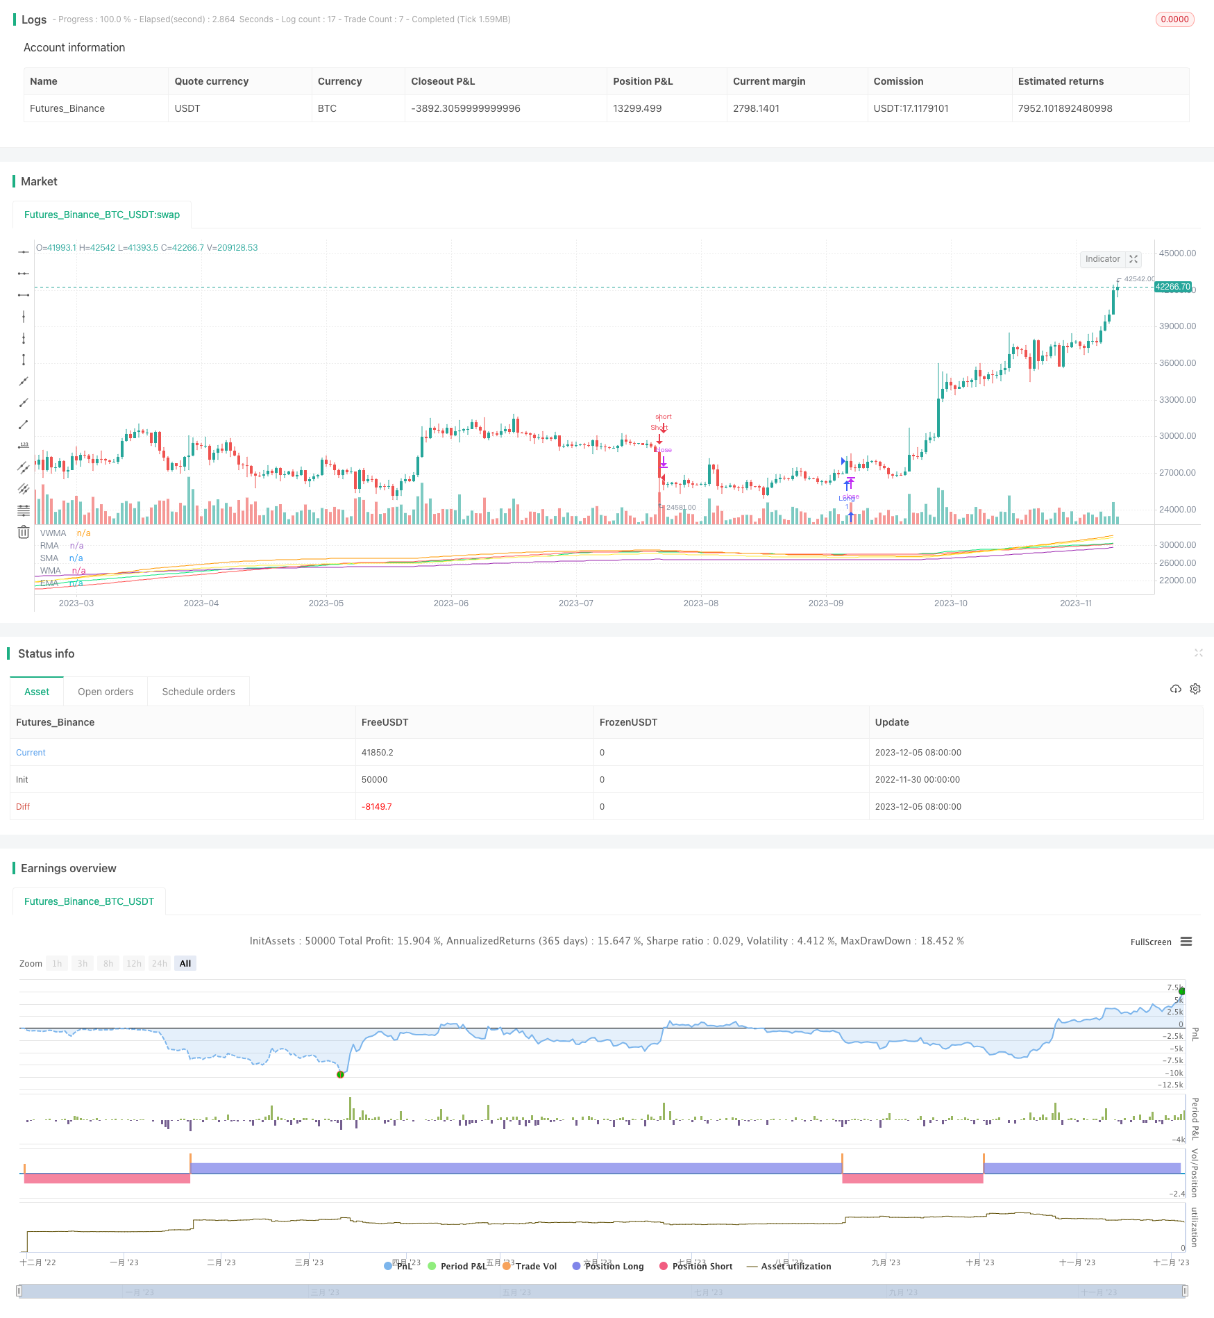This screenshot has height=1318, width=1214.
Task: Toggle the PnL series in legend
Action: pos(398,1267)
